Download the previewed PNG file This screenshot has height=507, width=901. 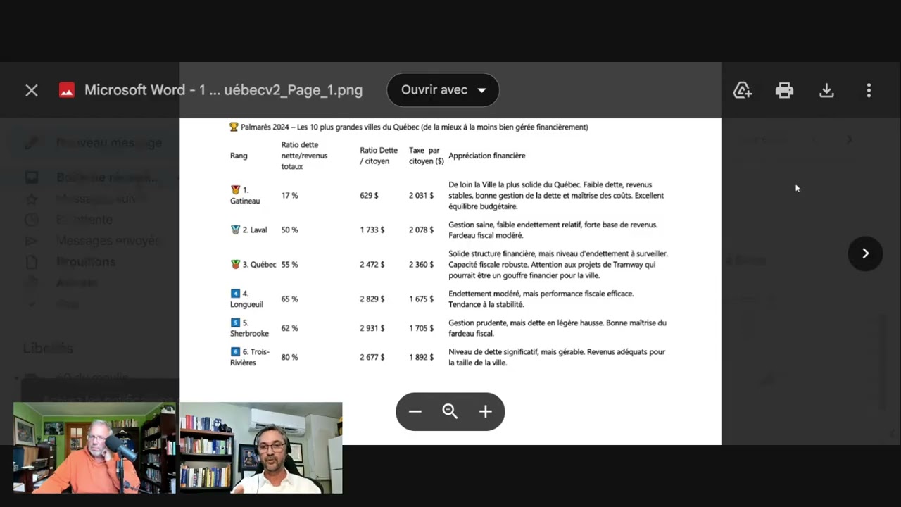tap(826, 90)
